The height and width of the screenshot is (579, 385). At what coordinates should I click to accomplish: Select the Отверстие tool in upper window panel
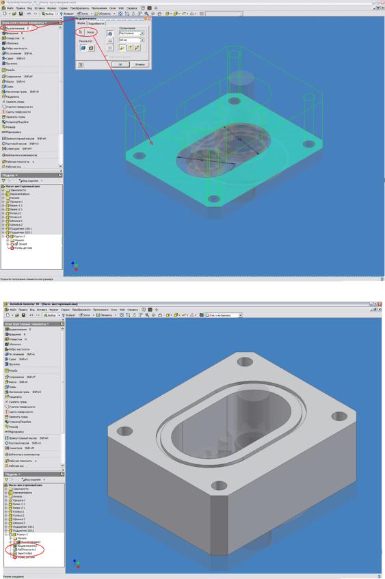click(x=13, y=38)
